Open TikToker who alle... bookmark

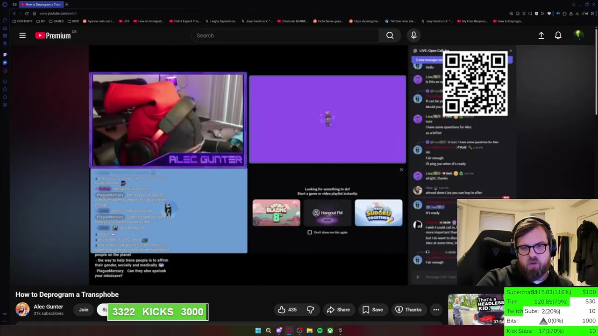[400, 21]
